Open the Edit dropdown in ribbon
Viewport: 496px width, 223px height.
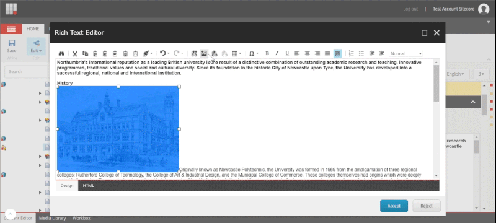coord(36,46)
